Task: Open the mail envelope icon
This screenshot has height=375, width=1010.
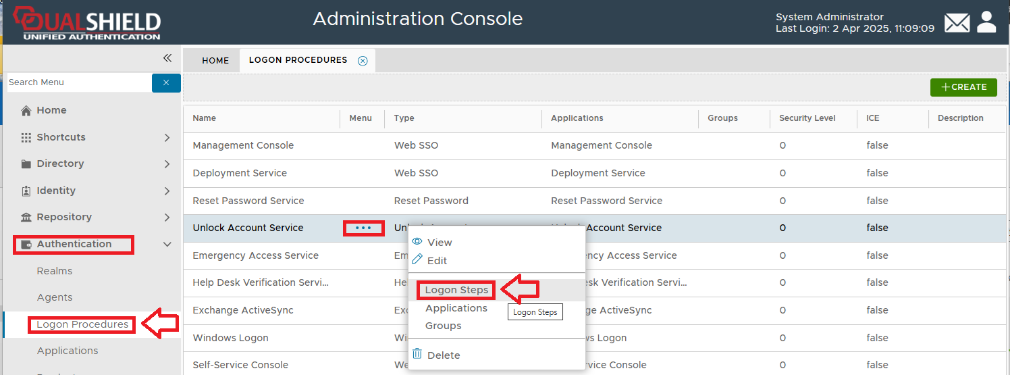Action: pyautogui.click(x=957, y=23)
